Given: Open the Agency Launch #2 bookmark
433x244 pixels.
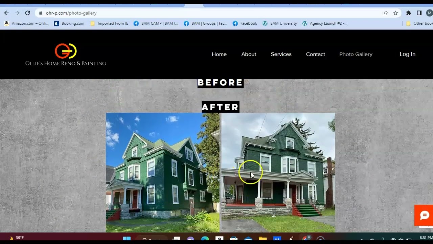Looking at the screenshot, I should [x=325, y=23].
